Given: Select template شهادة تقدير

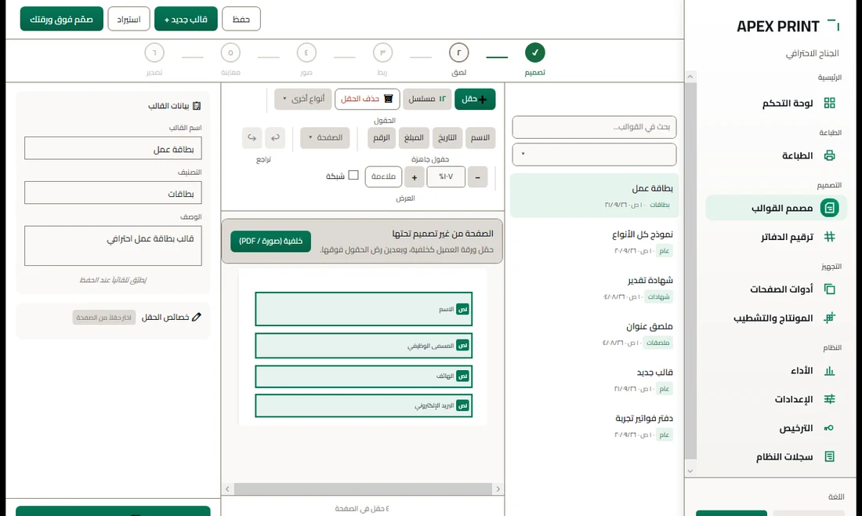Looking at the screenshot, I should click(x=594, y=289).
